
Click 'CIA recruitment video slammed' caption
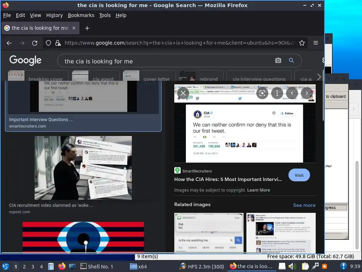[x=51, y=205]
